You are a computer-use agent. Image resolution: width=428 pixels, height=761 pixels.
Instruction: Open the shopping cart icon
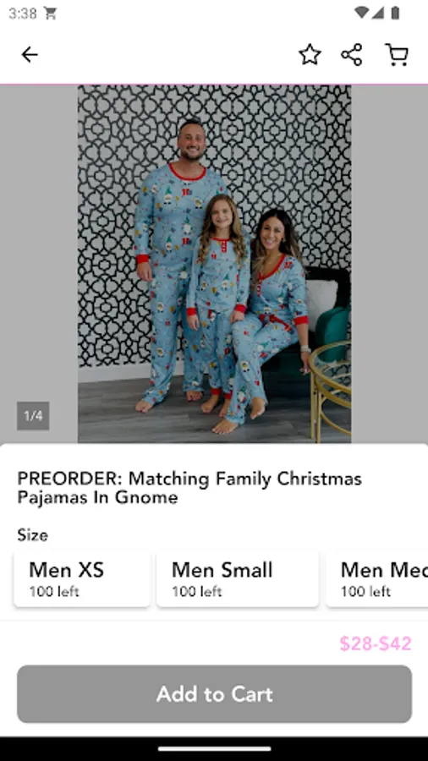(397, 54)
